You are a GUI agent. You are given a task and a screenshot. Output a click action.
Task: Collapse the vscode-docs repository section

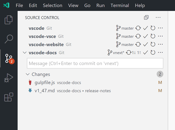point(25,53)
